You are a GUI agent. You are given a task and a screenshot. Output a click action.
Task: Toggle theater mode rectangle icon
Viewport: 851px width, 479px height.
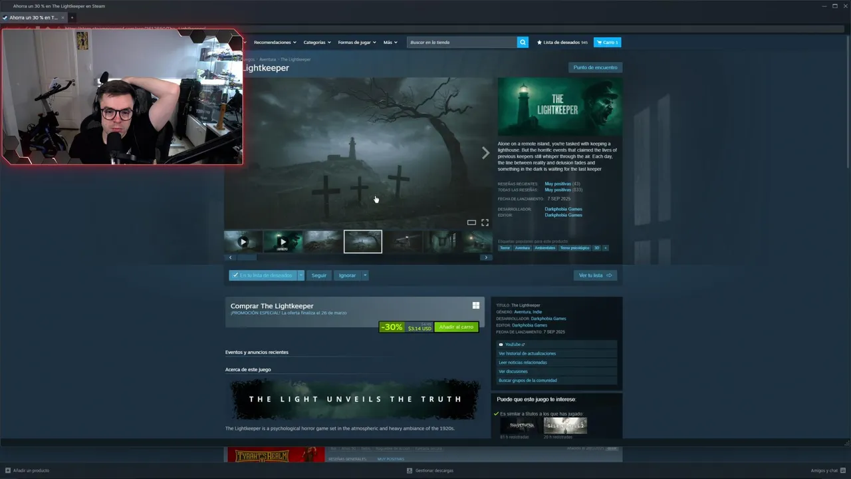point(471,222)
